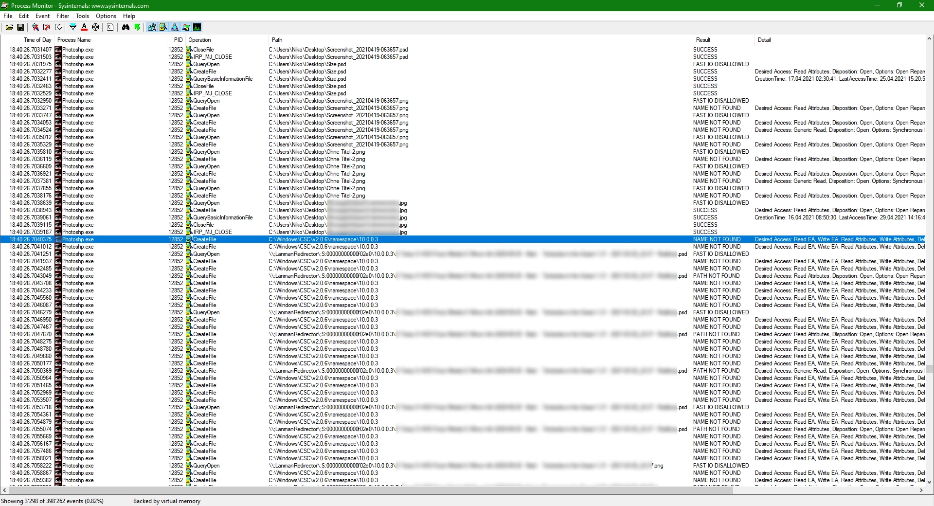Image resolution: width=934 pixels, height=506 pixels.
Task: Select the highlighted event 18:40:26.7040375
Action: coord(463,239)
